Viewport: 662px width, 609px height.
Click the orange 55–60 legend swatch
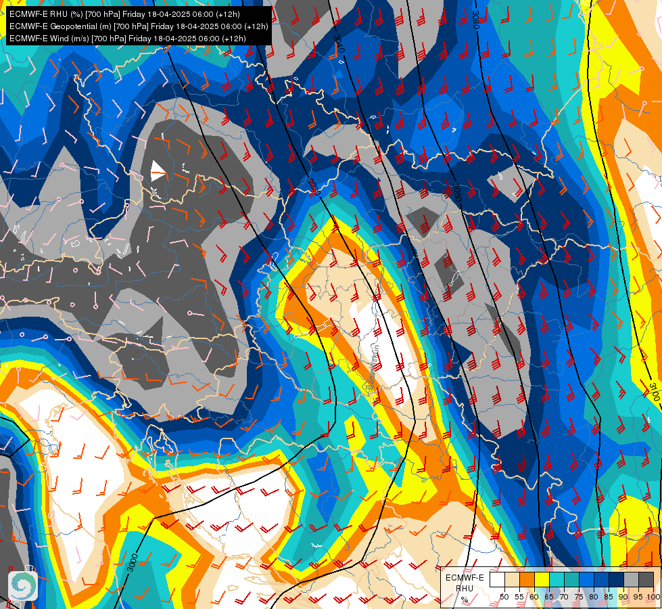coord(527,579)
